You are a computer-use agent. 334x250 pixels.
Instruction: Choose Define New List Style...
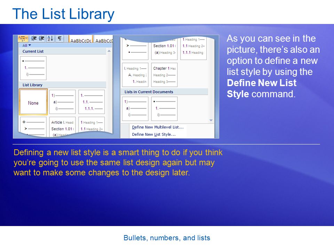coord(154,134)
